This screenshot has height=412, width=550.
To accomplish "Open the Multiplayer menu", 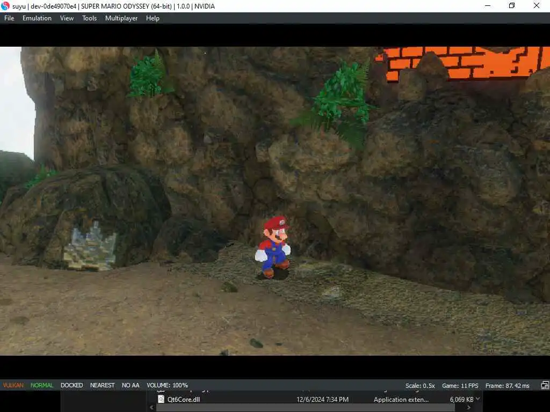I will (x=121, y=18).
